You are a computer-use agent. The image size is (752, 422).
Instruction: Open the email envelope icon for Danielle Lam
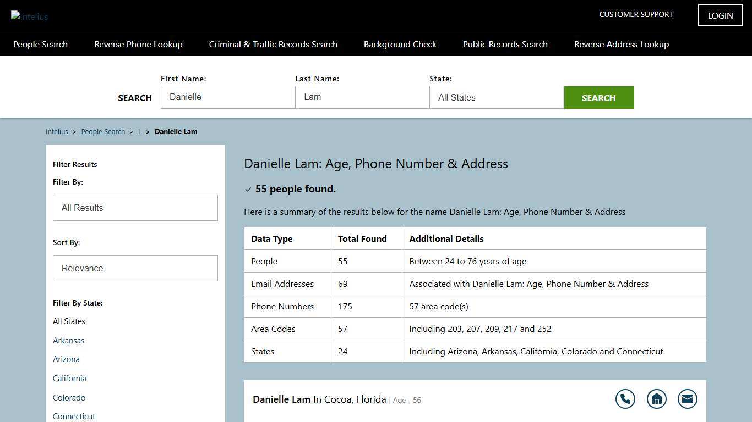point(687,399)
